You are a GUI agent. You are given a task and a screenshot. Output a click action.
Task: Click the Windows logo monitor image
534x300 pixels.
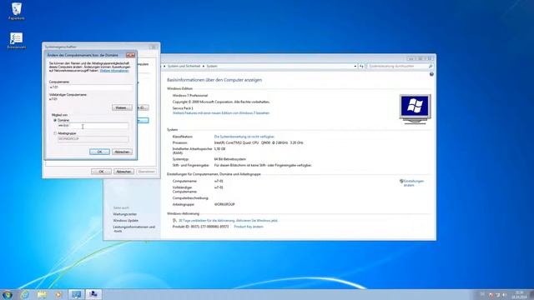click(415, 109)
